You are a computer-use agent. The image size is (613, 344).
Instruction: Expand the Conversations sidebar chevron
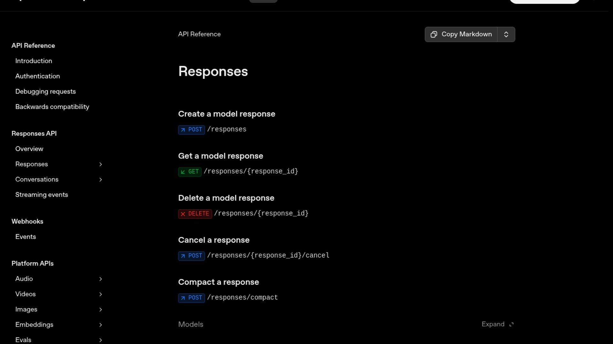(x=101, y=180)
